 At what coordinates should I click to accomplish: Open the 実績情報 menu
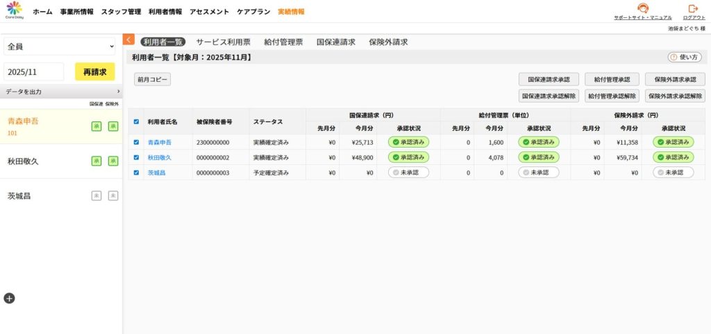pyautogui.click(x=291, y=12)
